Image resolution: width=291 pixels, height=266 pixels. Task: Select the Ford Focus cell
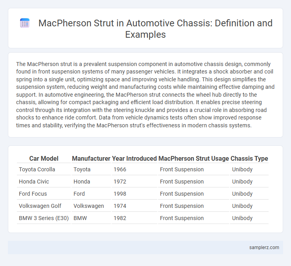pos(44,194)
